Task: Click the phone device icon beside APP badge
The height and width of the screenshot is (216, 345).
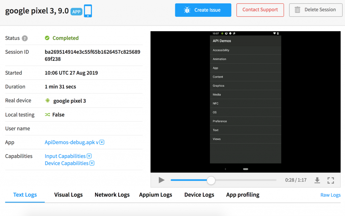Action: click(x=88, y=11)
